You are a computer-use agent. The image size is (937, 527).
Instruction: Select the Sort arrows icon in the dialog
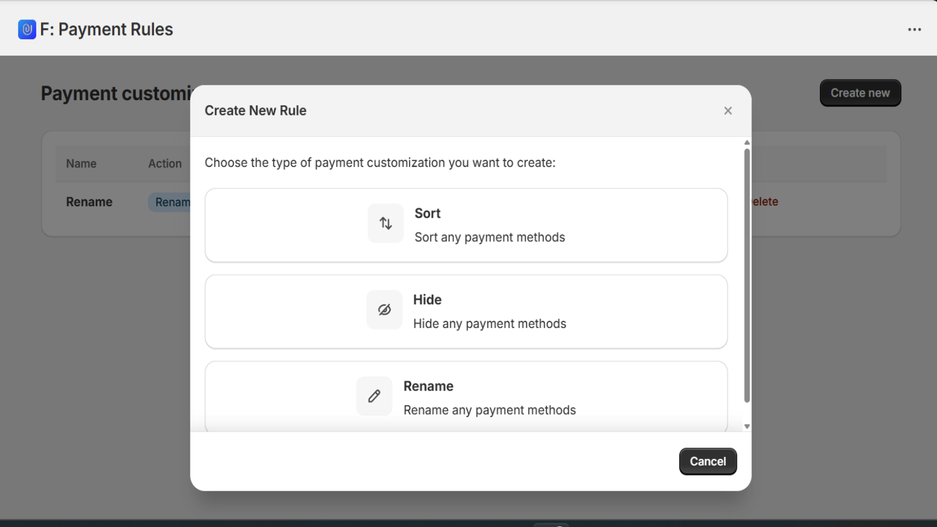[x=385, y=223]
